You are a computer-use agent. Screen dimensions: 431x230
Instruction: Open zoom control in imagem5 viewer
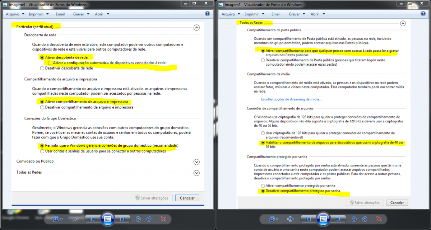[x=273, y=219]
